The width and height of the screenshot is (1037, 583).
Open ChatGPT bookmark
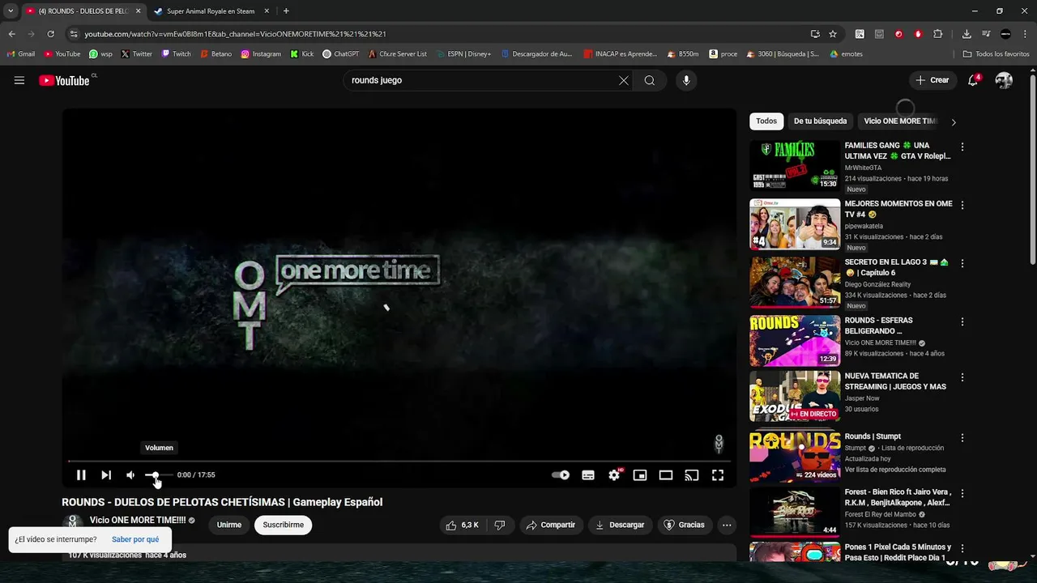pyautogui.click(x=340, y=54)
